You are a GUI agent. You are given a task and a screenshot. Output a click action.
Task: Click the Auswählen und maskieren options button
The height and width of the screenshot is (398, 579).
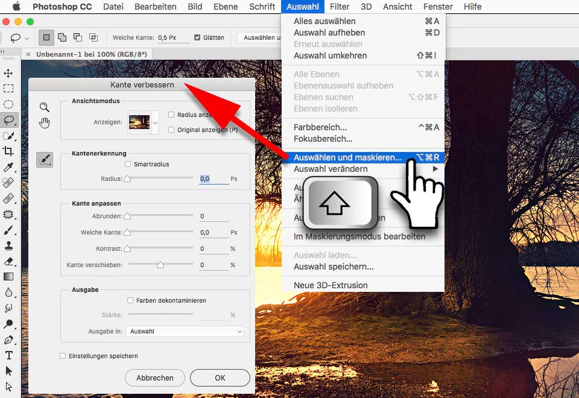259,37
